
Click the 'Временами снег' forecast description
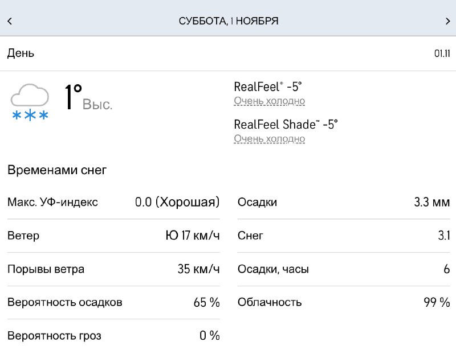(x=57, y=170)
